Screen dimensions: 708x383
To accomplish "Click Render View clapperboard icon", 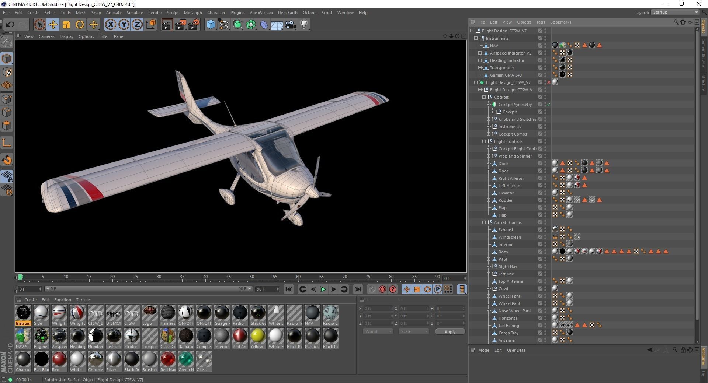I will (x=167, y=25).
